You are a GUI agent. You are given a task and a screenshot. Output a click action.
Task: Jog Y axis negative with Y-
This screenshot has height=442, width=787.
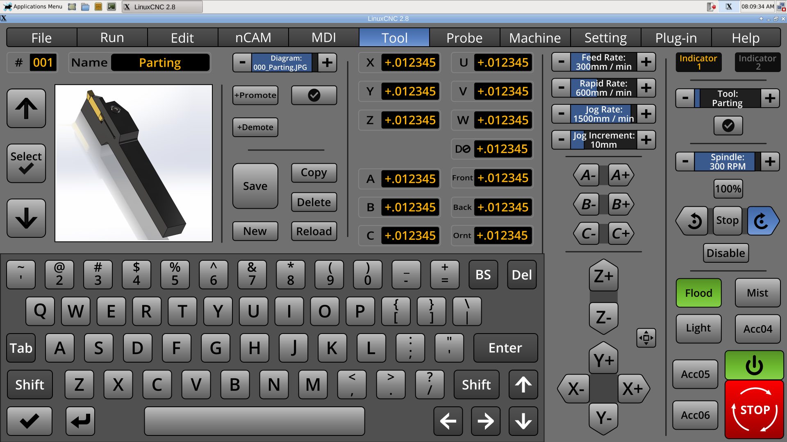(603, 418)
